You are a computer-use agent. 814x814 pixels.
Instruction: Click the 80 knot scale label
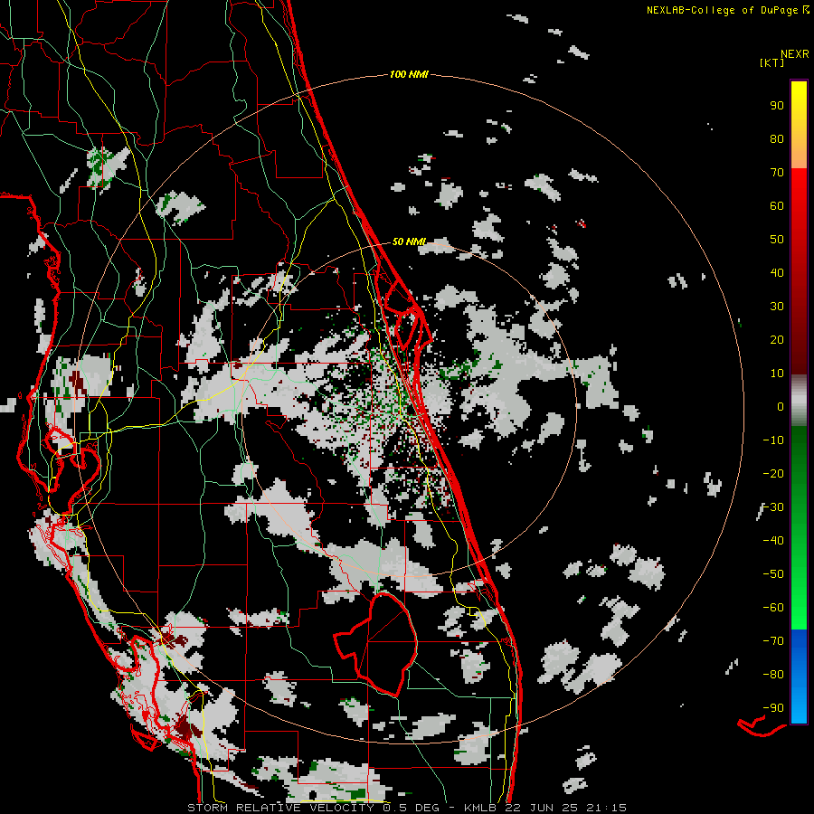[777, 139]
